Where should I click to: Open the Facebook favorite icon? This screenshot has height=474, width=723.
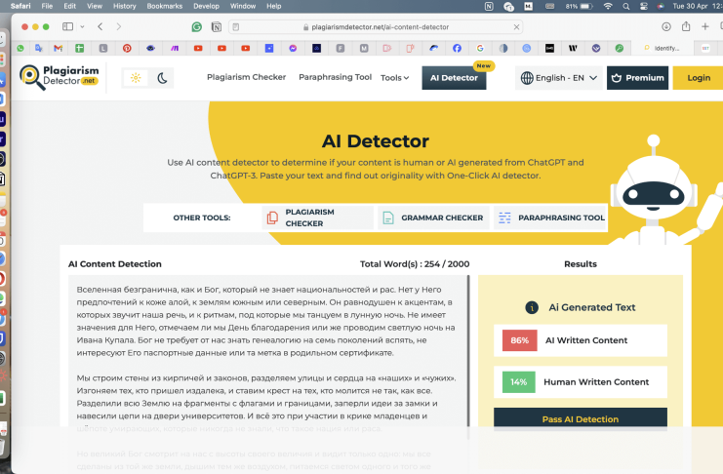pyautogui.click(x=457, y=48)
